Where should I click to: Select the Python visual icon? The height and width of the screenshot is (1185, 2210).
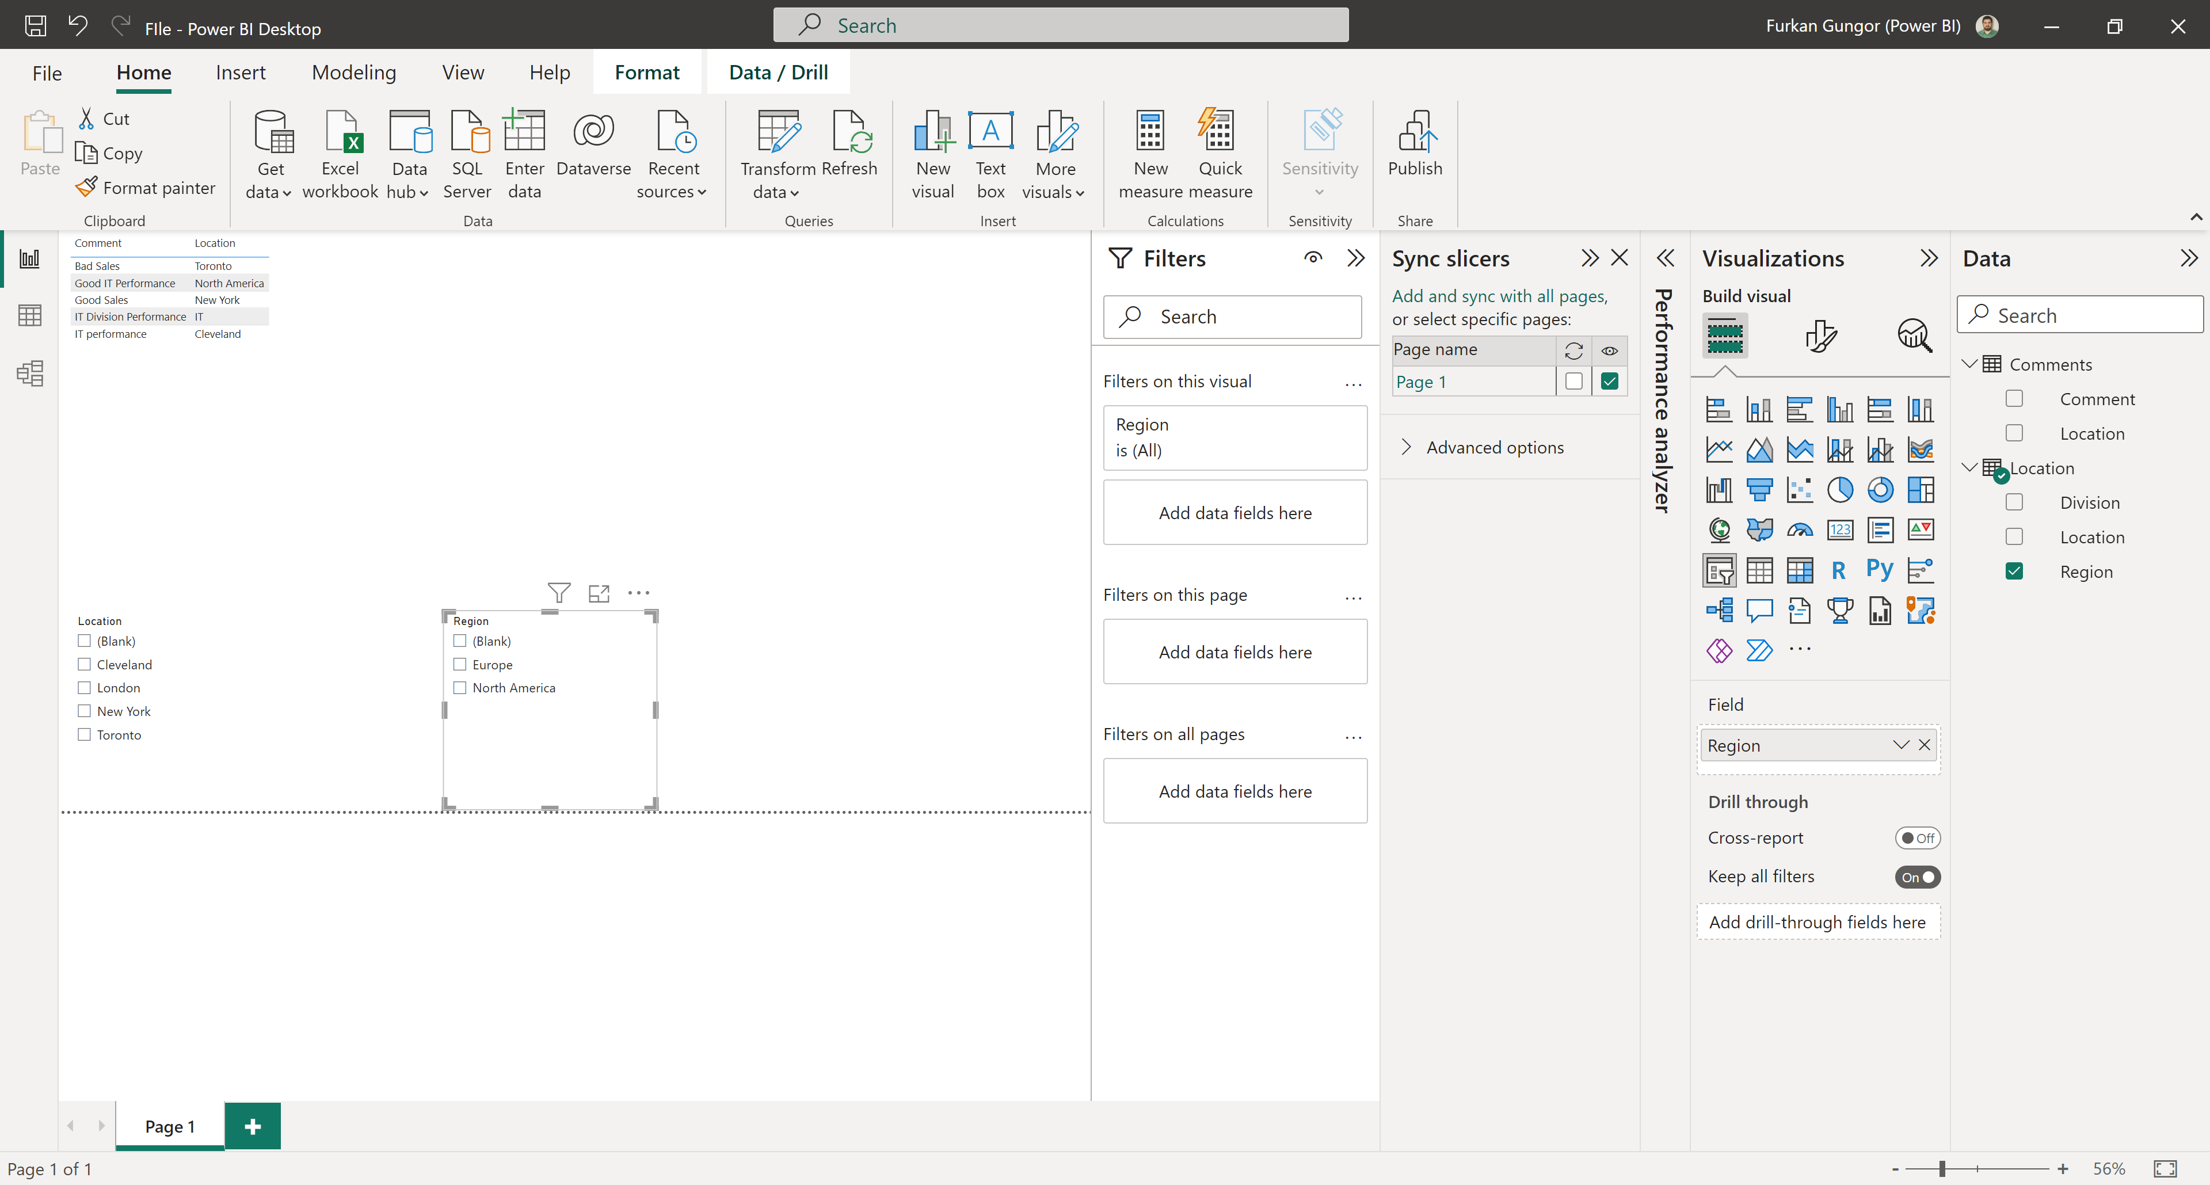[1880, 570]
